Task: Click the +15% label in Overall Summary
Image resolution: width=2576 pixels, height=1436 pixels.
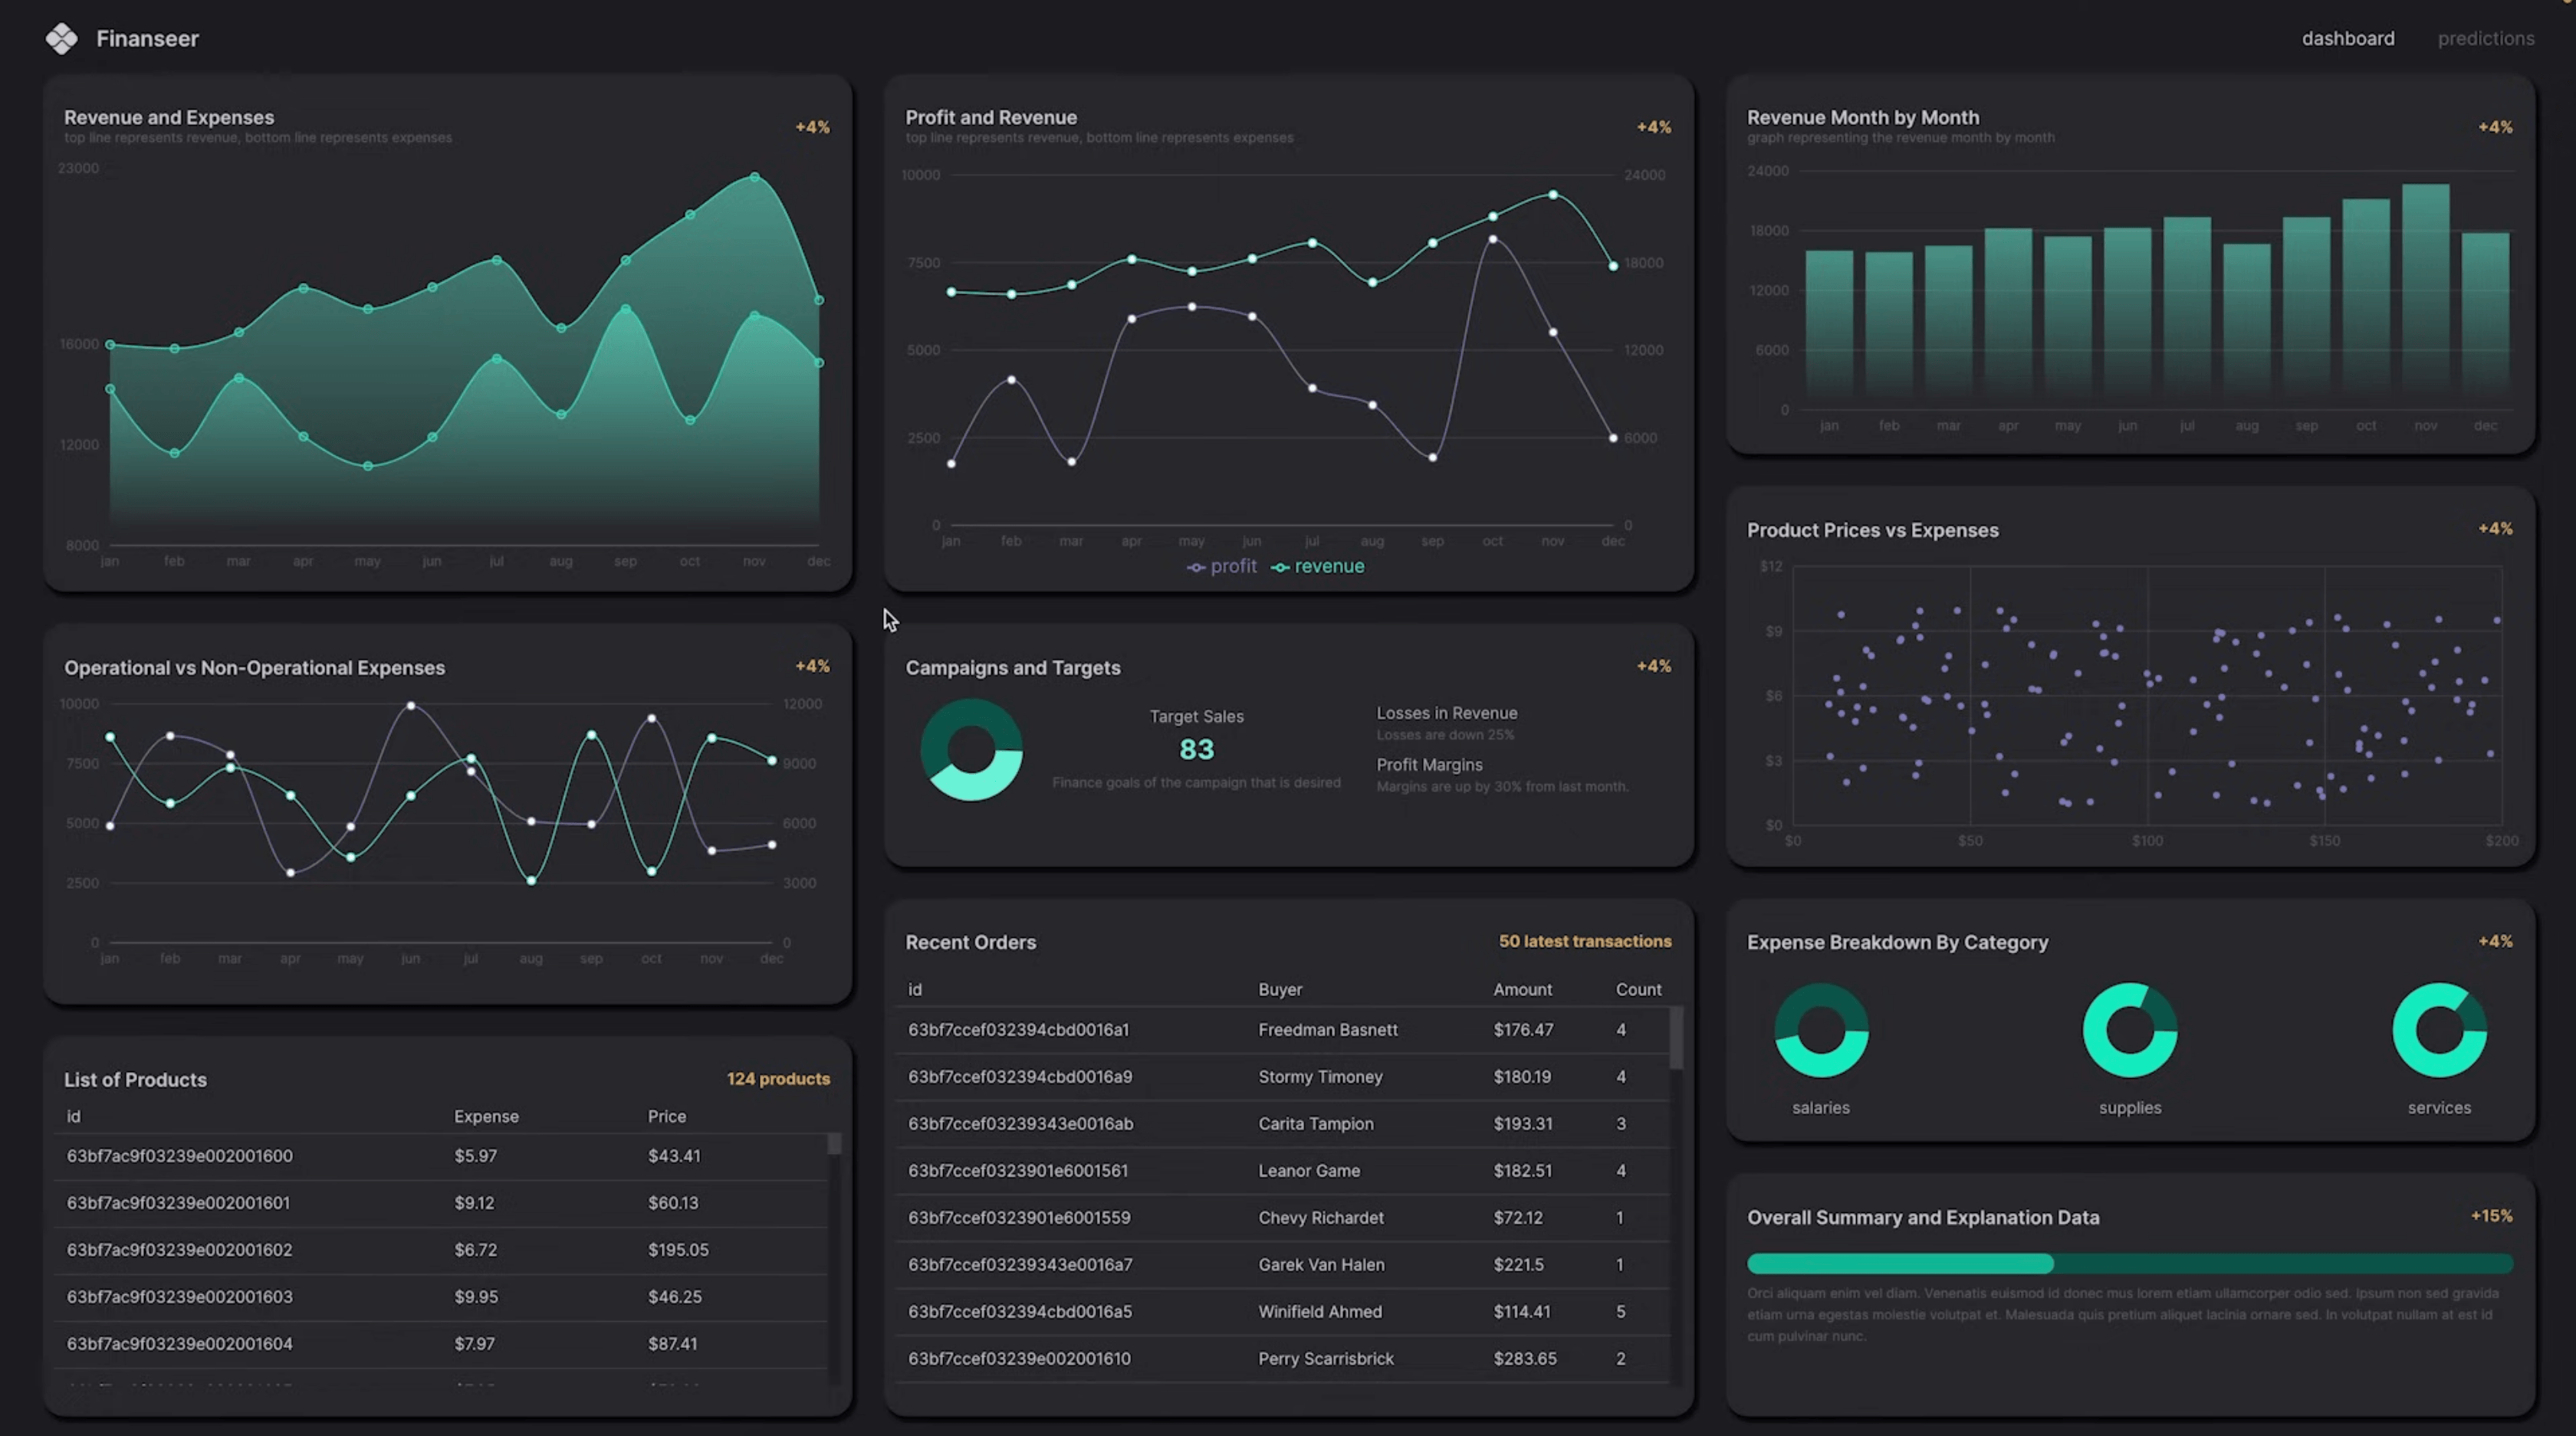Action: [x=2491, y=1215]
